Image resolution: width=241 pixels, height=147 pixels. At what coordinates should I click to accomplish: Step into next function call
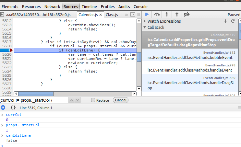pos(167,15)
